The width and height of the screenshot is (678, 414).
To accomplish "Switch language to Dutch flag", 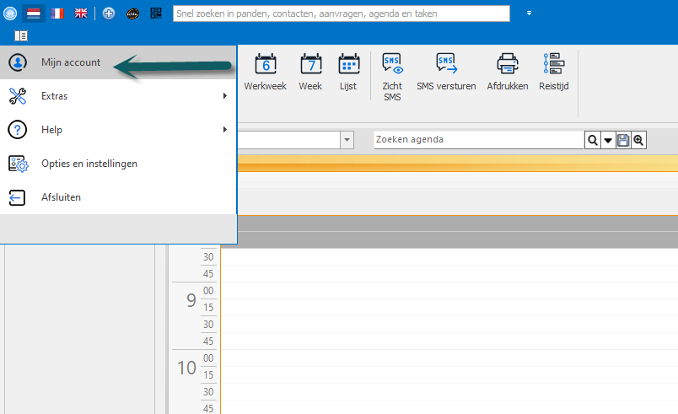I will (x=33, y=13).
